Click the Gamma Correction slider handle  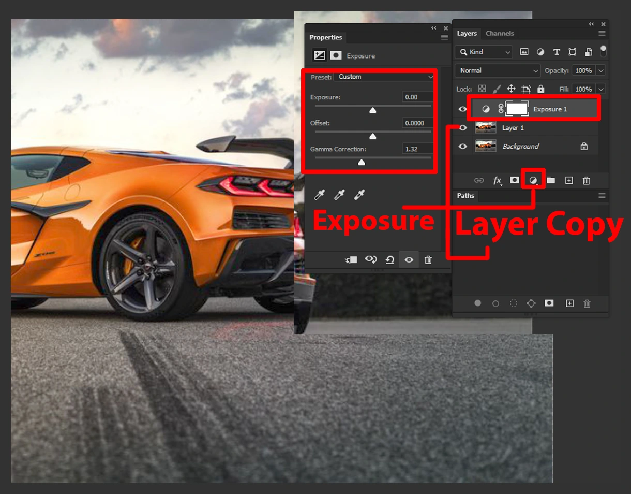tap(362, 162)
